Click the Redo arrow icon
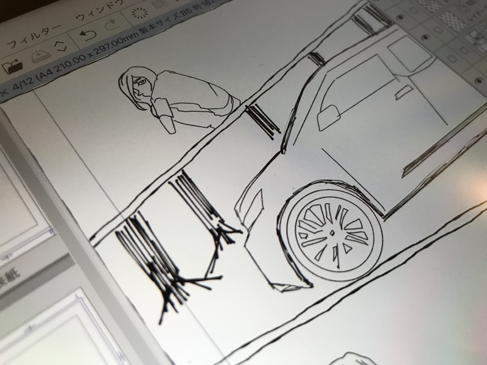 113,25
